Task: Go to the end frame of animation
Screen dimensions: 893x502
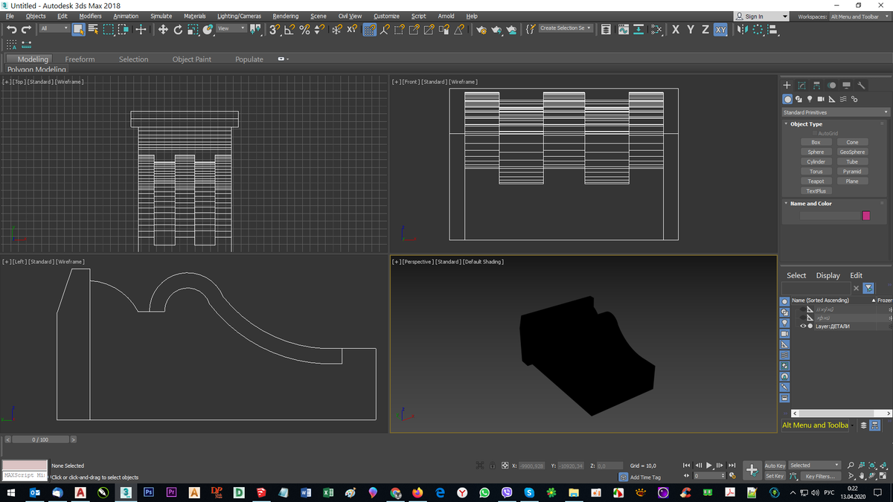Action: click(732, 466)
